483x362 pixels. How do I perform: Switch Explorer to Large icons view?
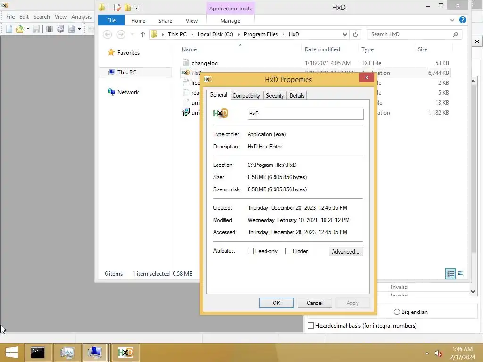(x=461, y=274)
